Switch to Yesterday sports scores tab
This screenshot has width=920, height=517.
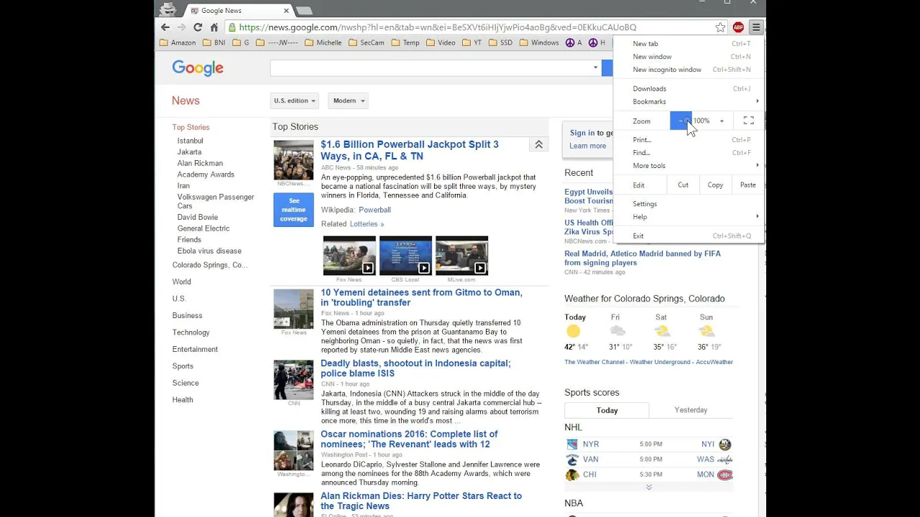click(x=691, y=410)
